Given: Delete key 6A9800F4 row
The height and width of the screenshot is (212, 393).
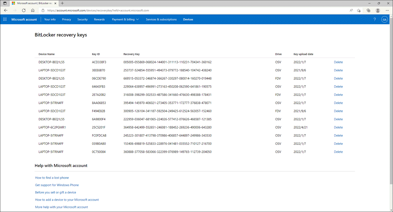Looking at the screenshot, I should (338, 119).
